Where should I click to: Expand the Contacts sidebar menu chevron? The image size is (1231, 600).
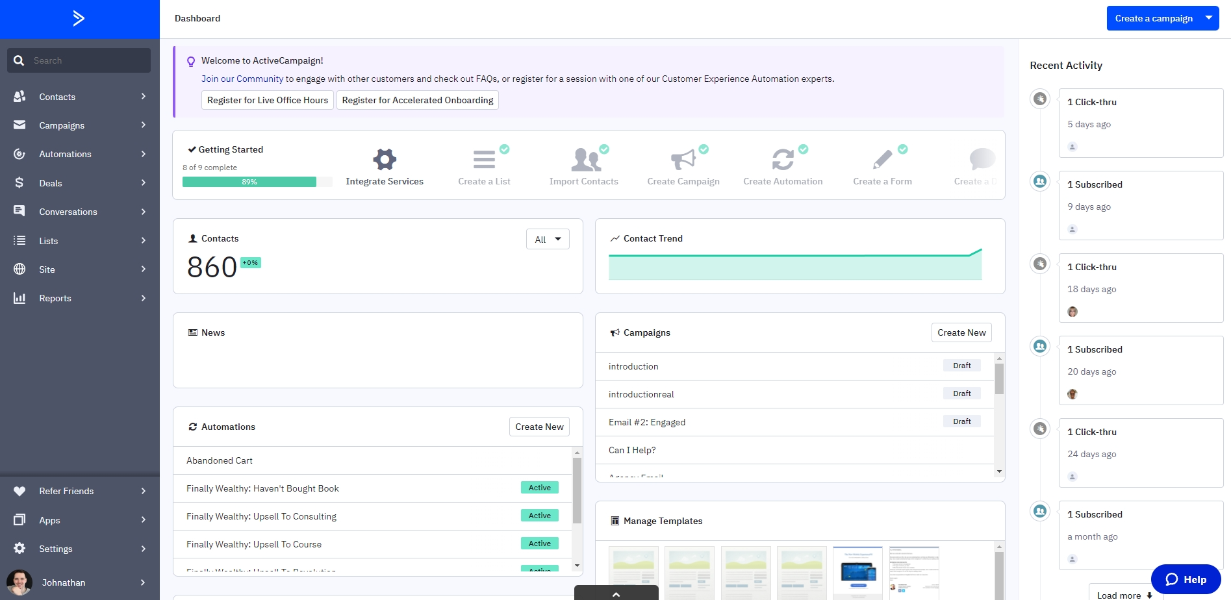point(144,96)
